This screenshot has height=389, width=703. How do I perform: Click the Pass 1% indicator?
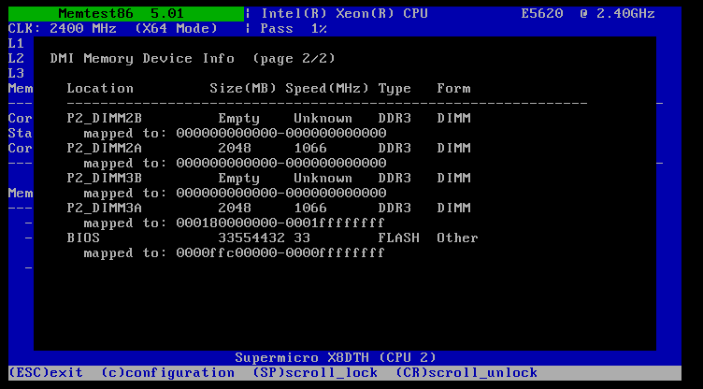coord(294,29)
